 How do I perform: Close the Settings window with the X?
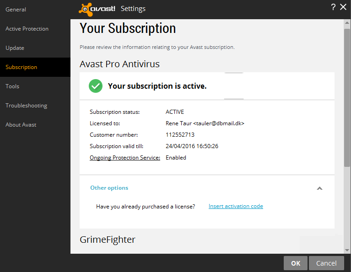coord(343,7)
